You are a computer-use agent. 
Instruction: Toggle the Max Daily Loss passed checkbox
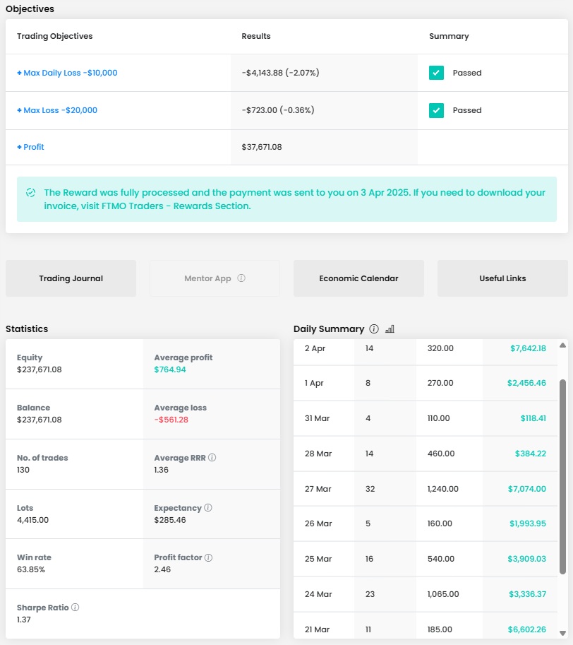click(x=436, y=73)
